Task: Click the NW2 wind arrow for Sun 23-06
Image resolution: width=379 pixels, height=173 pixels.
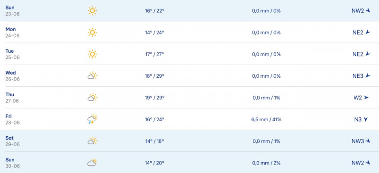Action: click(368, 10)
